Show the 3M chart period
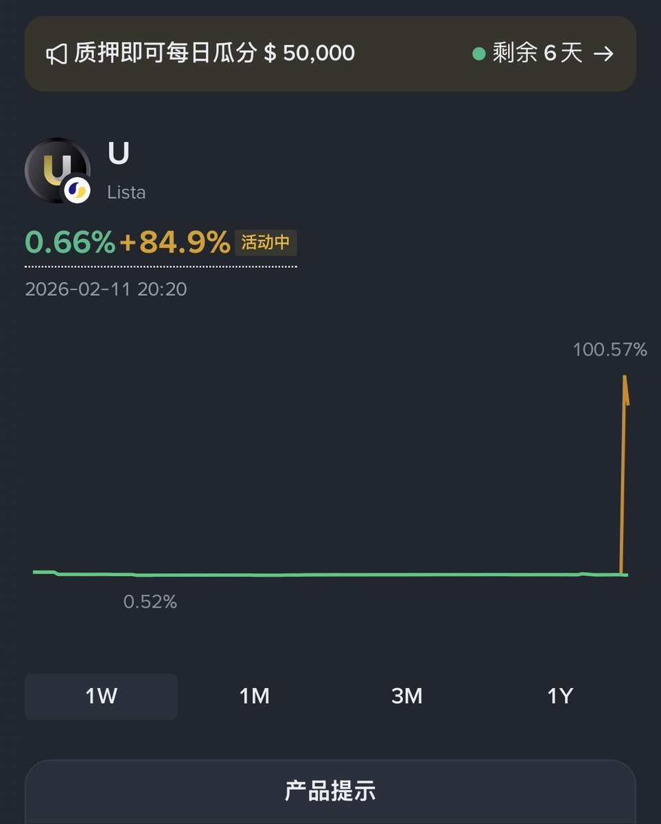The width and height of the screenshot is (661, 824). [x=406, y=696]
